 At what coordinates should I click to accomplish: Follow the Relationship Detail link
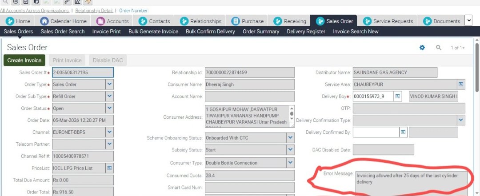94,11
